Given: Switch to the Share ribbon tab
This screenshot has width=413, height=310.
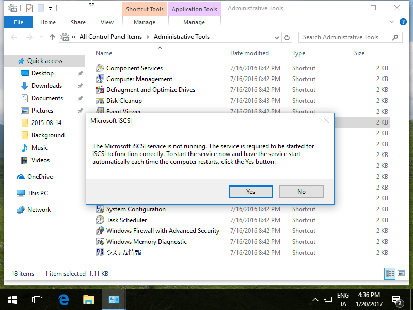Looking at the screenshot, I should [x=78, y=22].
